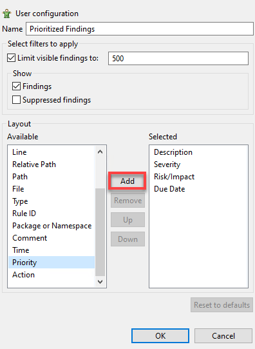Viewport: 255px width, 349px height.
Task: Uncheck the Findings checkbox
Action: (x=17, y=86)
